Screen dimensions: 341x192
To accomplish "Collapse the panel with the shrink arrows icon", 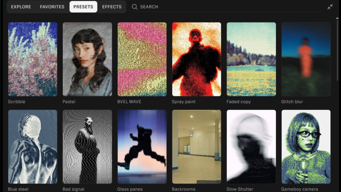I will 330,7.
